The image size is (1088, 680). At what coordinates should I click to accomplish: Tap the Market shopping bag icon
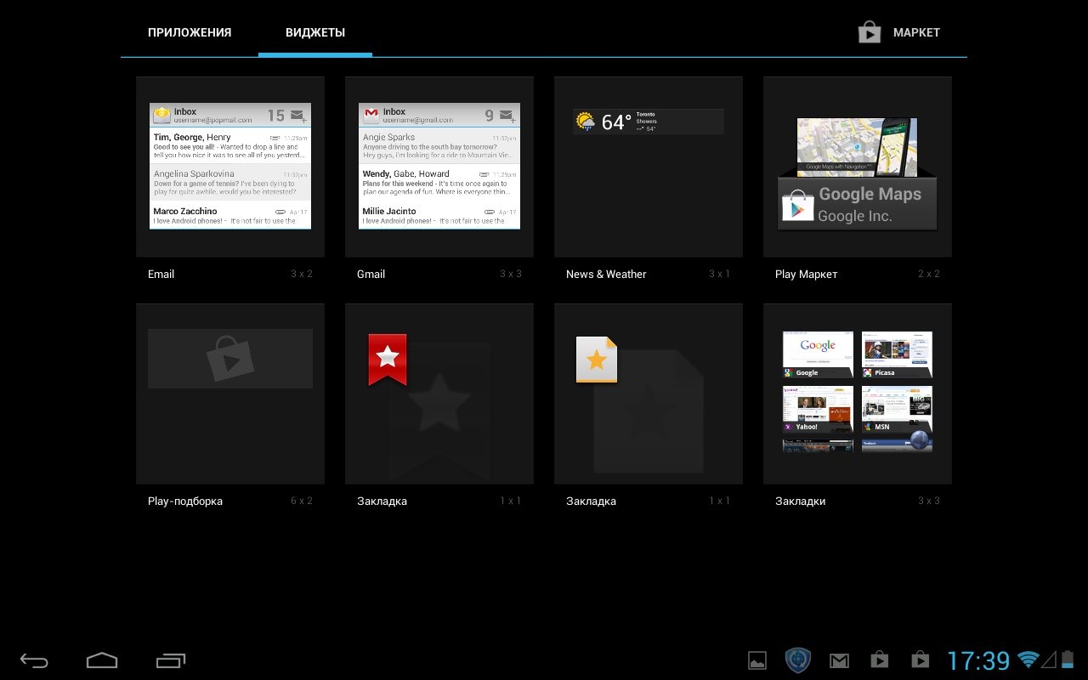click(x=869, y=32)
